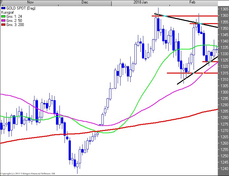The image size is (229, 176).
Task: Click the 1300 price axis label
Action: pyautogui.click(x=224, y=92)
